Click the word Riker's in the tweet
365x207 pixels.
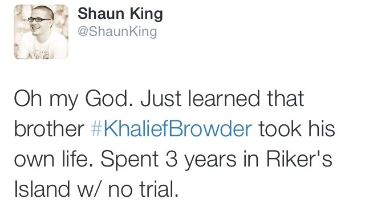[299, 159]
